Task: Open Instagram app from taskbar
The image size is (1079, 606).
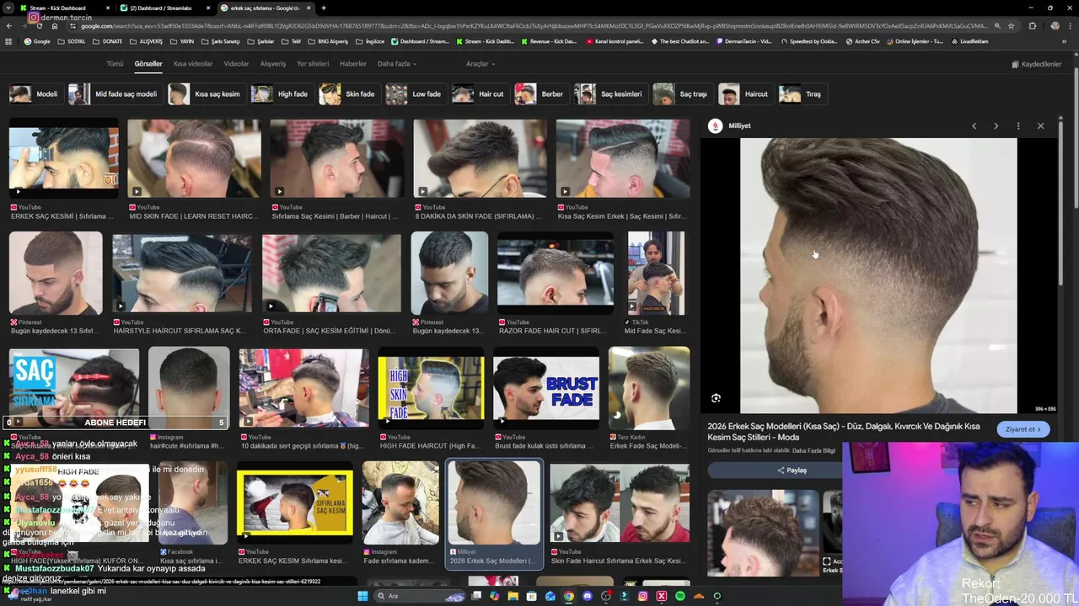Action: (x=643, y=596)
